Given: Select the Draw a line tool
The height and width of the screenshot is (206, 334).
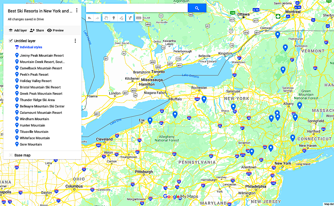Looking at the screenshot, I should tap(121, 18).
